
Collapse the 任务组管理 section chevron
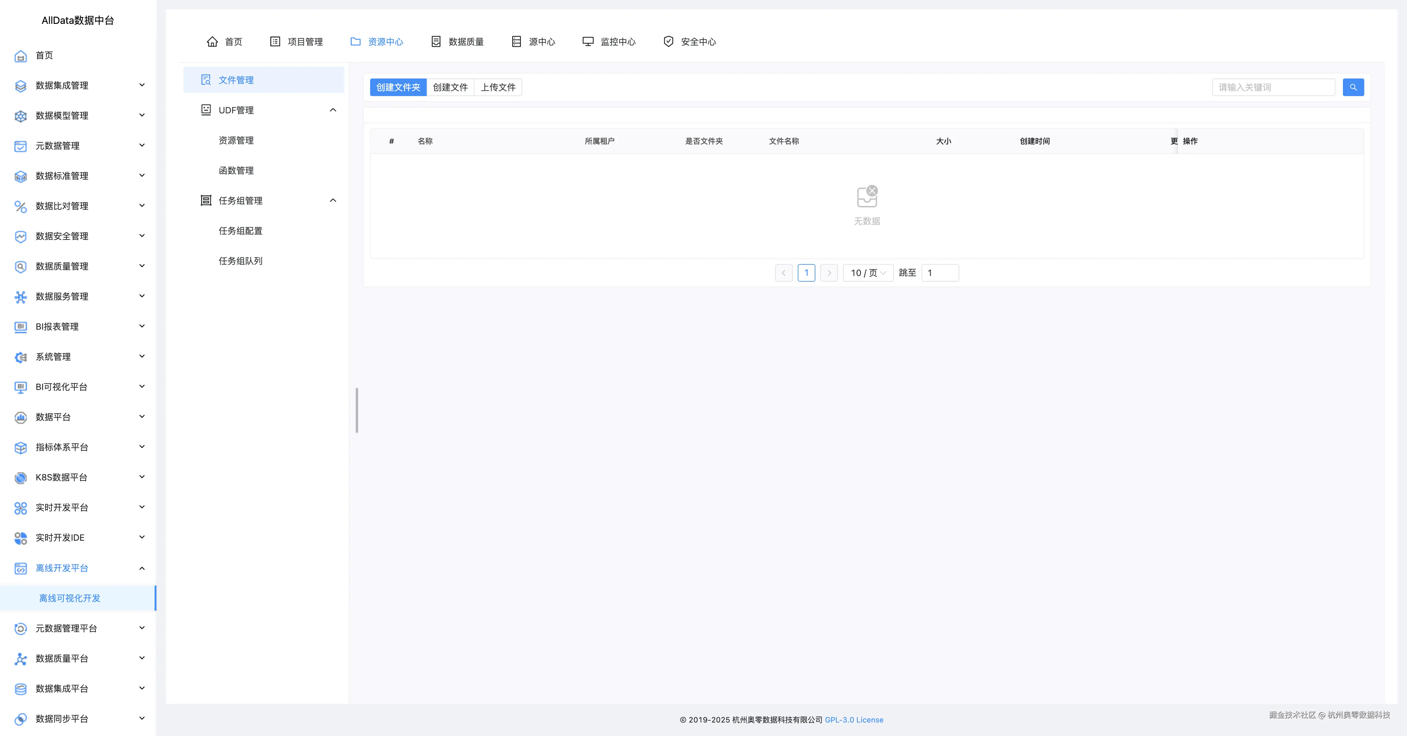point(333,200)
